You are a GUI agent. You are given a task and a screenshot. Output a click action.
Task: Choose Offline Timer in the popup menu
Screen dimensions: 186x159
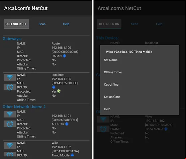point(113,72)
